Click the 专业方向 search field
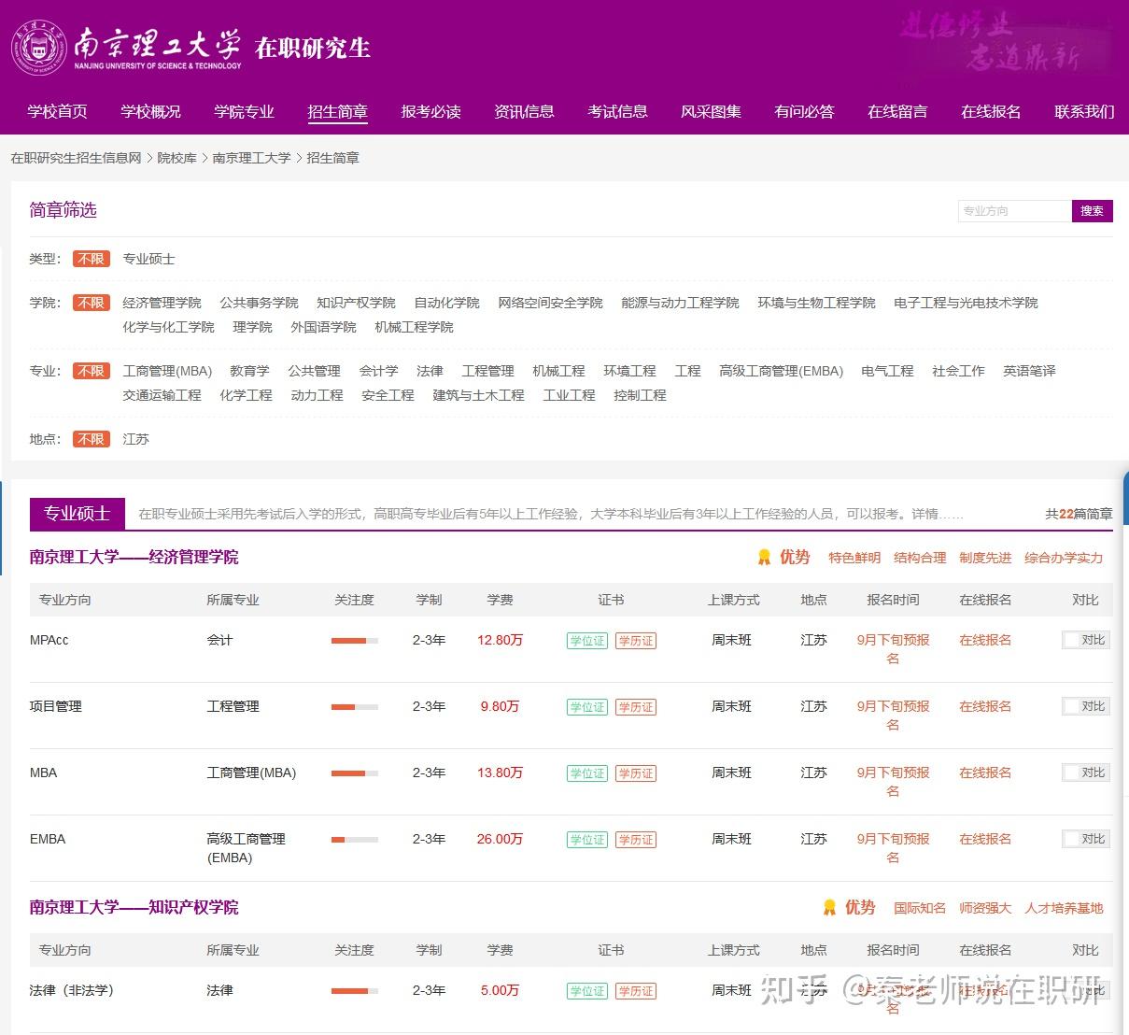 point(1015,211)
